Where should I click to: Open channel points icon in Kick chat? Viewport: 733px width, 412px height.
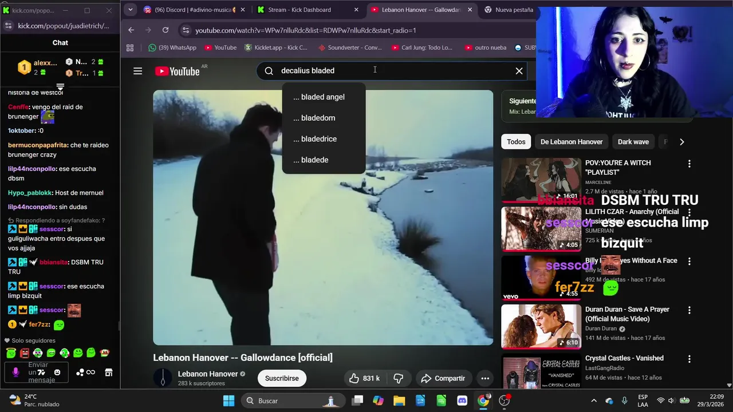point(80,373)
